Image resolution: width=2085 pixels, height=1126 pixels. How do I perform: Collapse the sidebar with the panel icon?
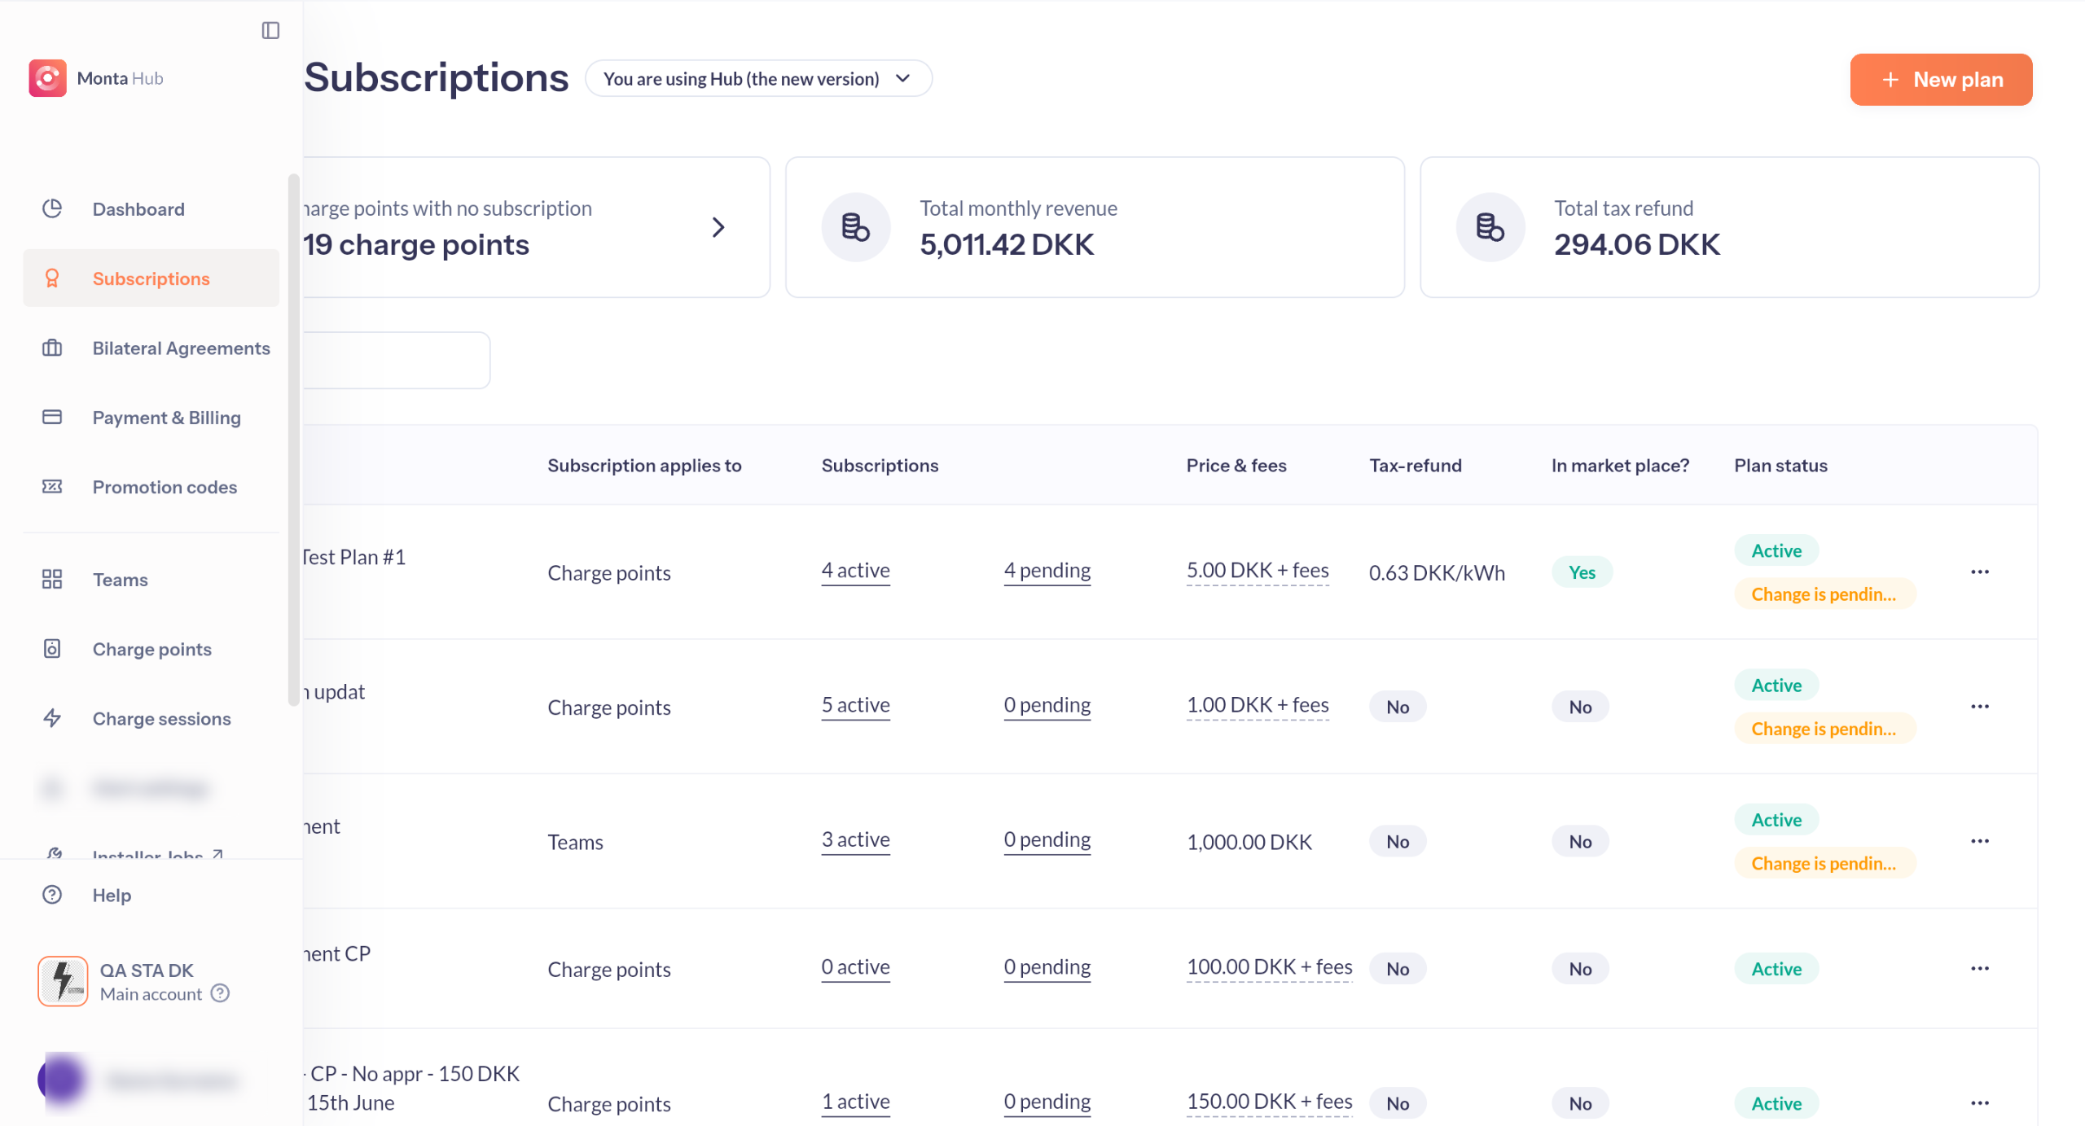click(270, 31)
